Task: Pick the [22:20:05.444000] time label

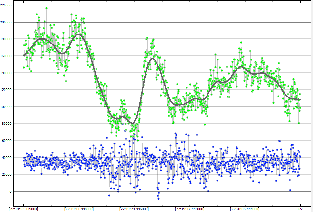Action: pyautogui.click(x=245, y=209)
